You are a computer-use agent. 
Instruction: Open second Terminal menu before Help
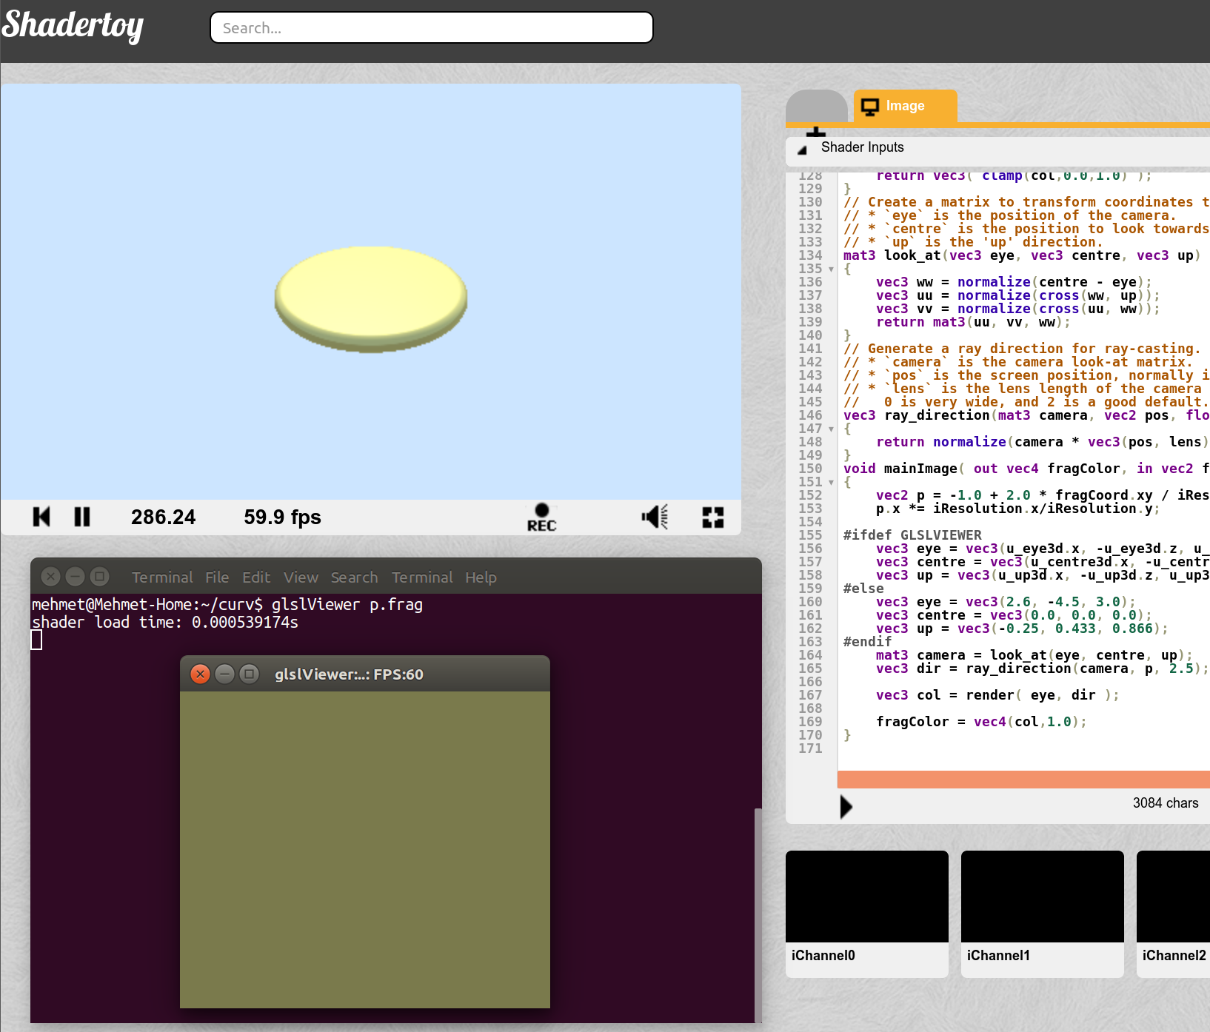coord(422,577)
